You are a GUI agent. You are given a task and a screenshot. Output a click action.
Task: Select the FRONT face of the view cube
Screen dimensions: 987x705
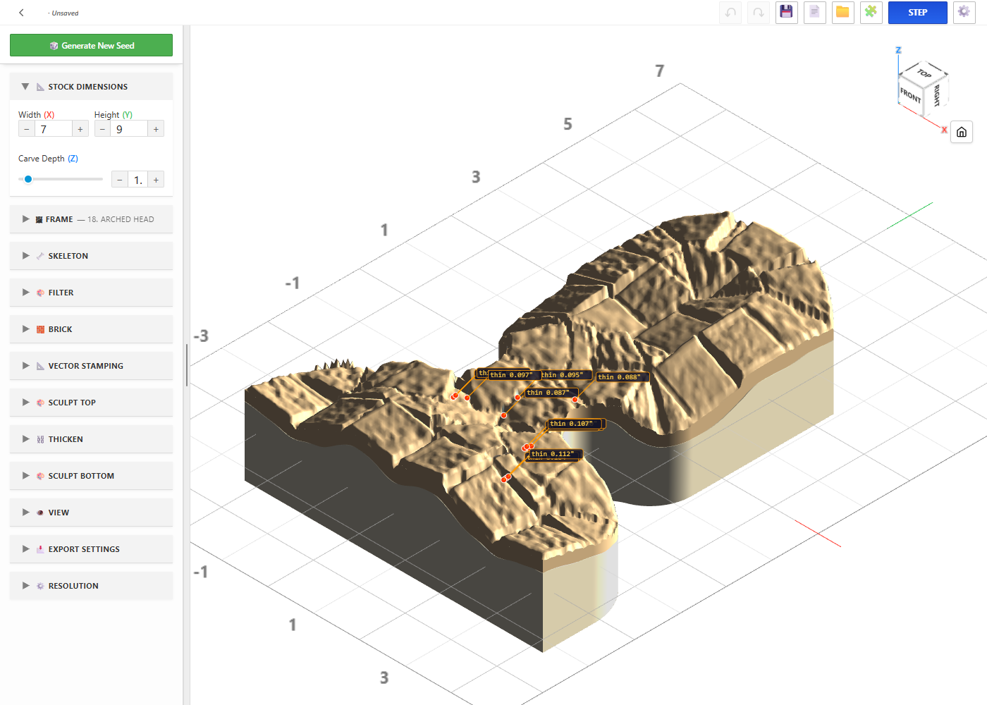[910, 95]
